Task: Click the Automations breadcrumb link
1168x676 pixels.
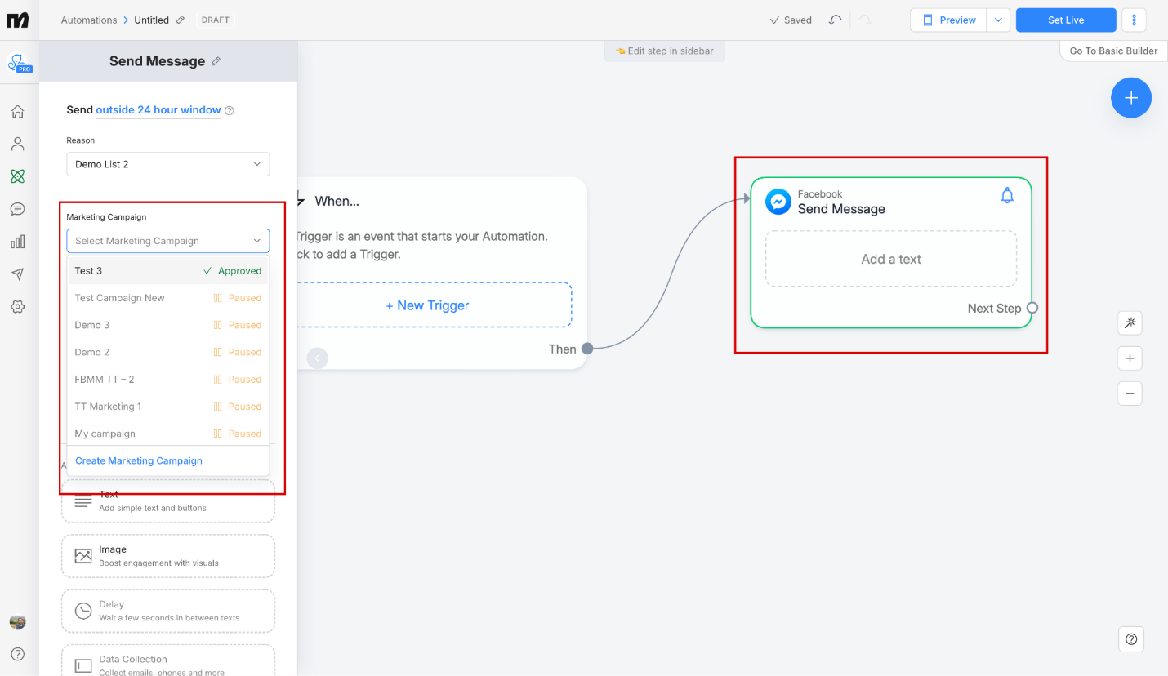Action: 89,20
